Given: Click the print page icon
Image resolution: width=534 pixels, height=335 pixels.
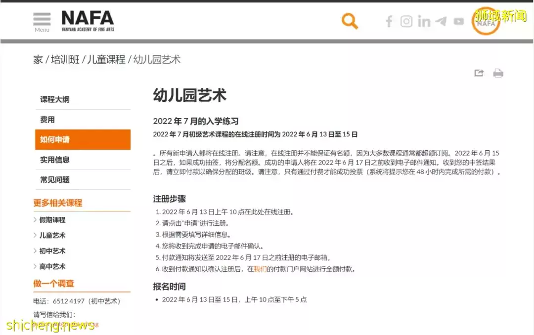Looking at the screenshot, I should (x=498, y=73).
